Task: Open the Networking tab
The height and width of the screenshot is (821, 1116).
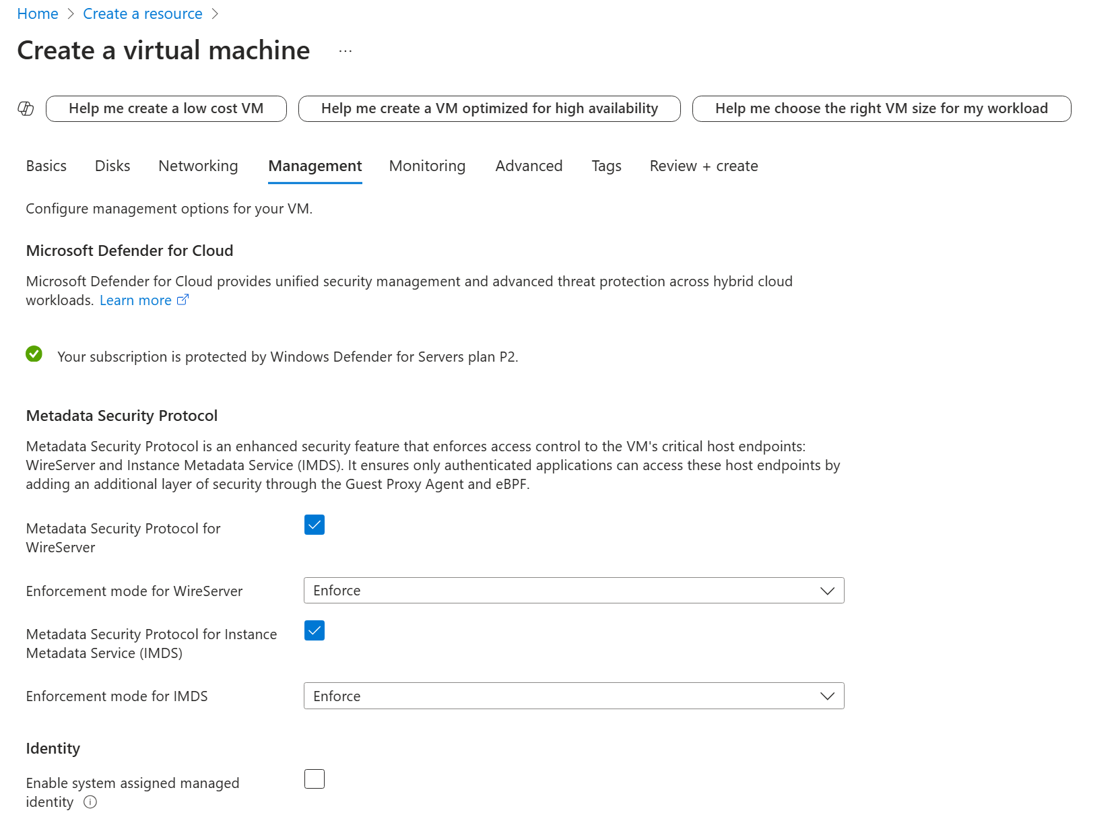Action: click(x=197, y=166)
